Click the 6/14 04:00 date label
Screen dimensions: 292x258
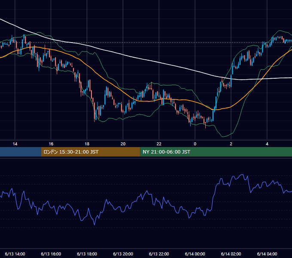pyautogui.click(x=267, y=254)
